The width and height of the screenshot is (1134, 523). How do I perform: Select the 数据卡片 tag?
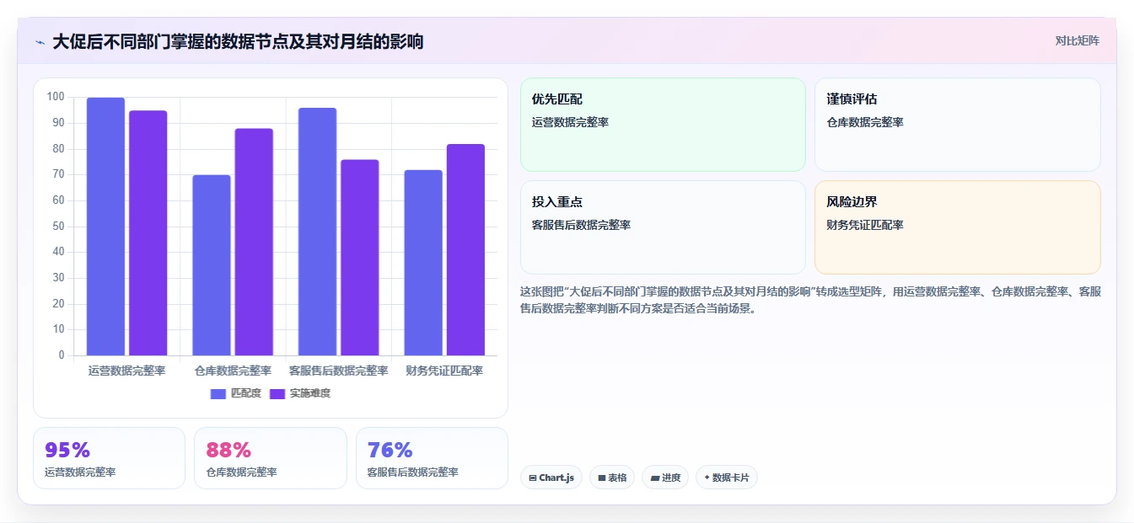(727, 478)
